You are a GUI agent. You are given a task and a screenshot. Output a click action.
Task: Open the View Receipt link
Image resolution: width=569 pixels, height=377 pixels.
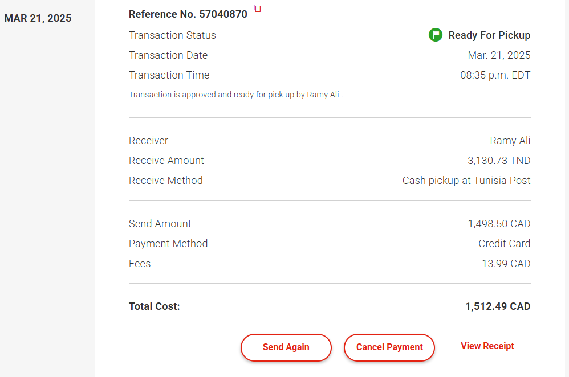point(487,346)
